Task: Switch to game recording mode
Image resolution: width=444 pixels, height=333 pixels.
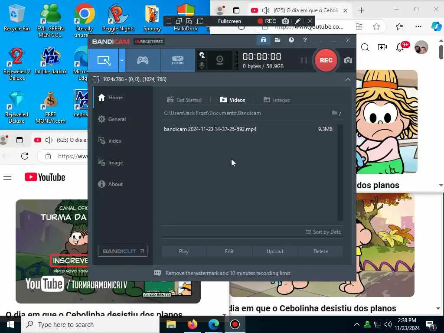Action: pyautogui.click(x=143, y=60)
